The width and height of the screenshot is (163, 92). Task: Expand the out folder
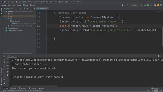point(6,16)
